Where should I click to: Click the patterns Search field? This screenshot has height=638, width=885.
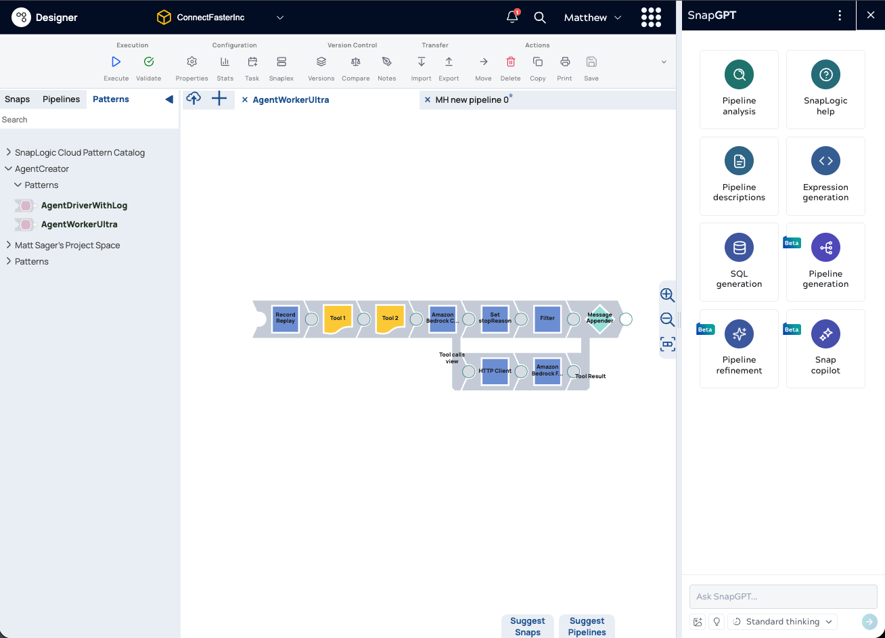(89, 120)
